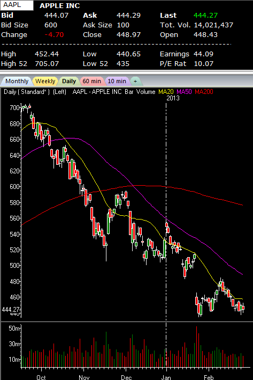Click the Low value 440.65
253x380 pixels.
point(128,54)
